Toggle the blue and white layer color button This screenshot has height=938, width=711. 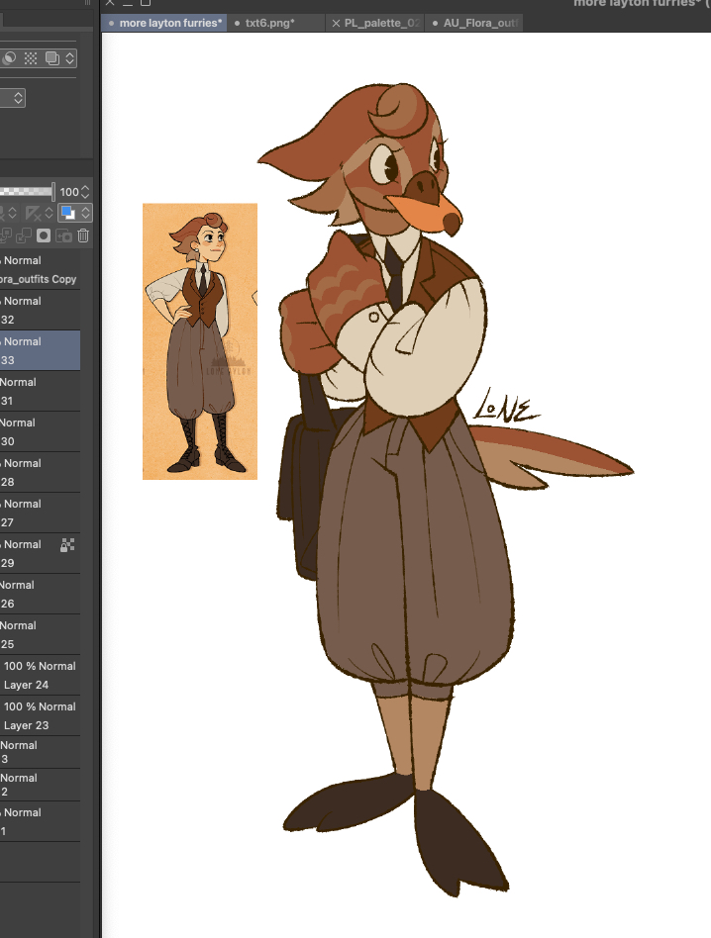point(67,213)
